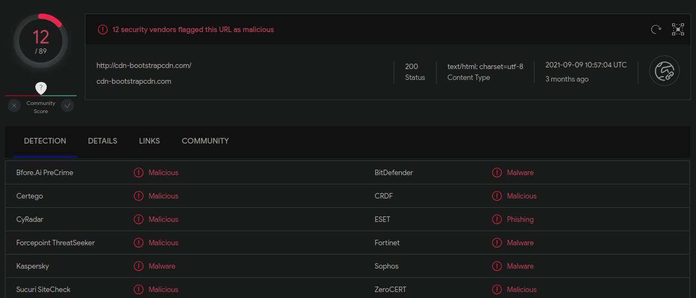Click the Forcepoint ThreatSeeker vendor name
696x298 pixels.
[x=55, y=243]
